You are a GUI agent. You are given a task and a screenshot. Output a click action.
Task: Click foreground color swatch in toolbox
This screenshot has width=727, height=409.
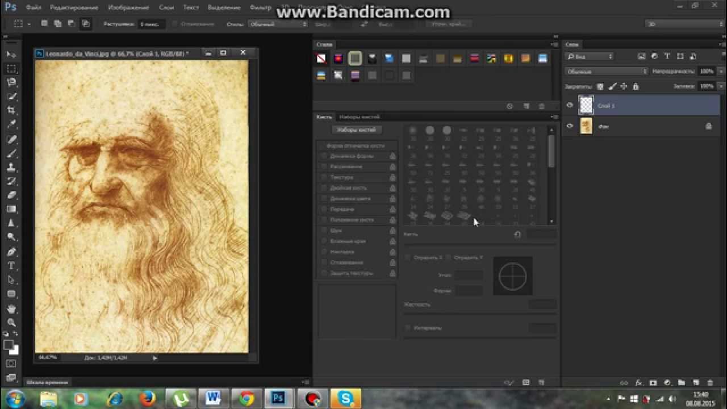tap(9, 345)
